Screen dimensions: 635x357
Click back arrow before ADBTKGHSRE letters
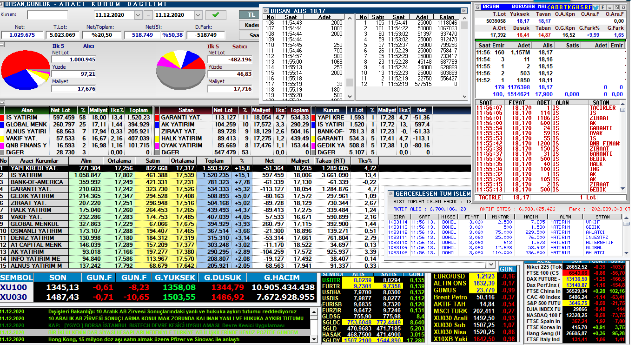pyautogui.click(x=549, y=7)
